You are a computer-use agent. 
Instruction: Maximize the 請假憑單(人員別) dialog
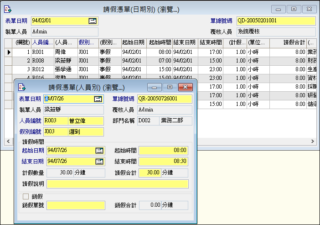[170, 87]
